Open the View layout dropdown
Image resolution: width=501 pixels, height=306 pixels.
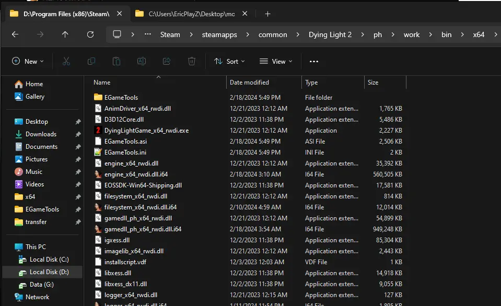pos(276,61)
